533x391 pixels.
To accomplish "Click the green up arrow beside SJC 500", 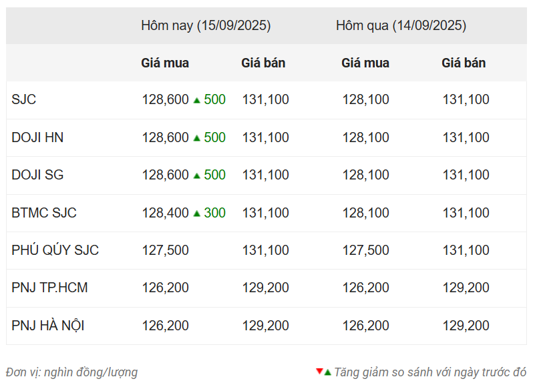I will click(197, 100).
